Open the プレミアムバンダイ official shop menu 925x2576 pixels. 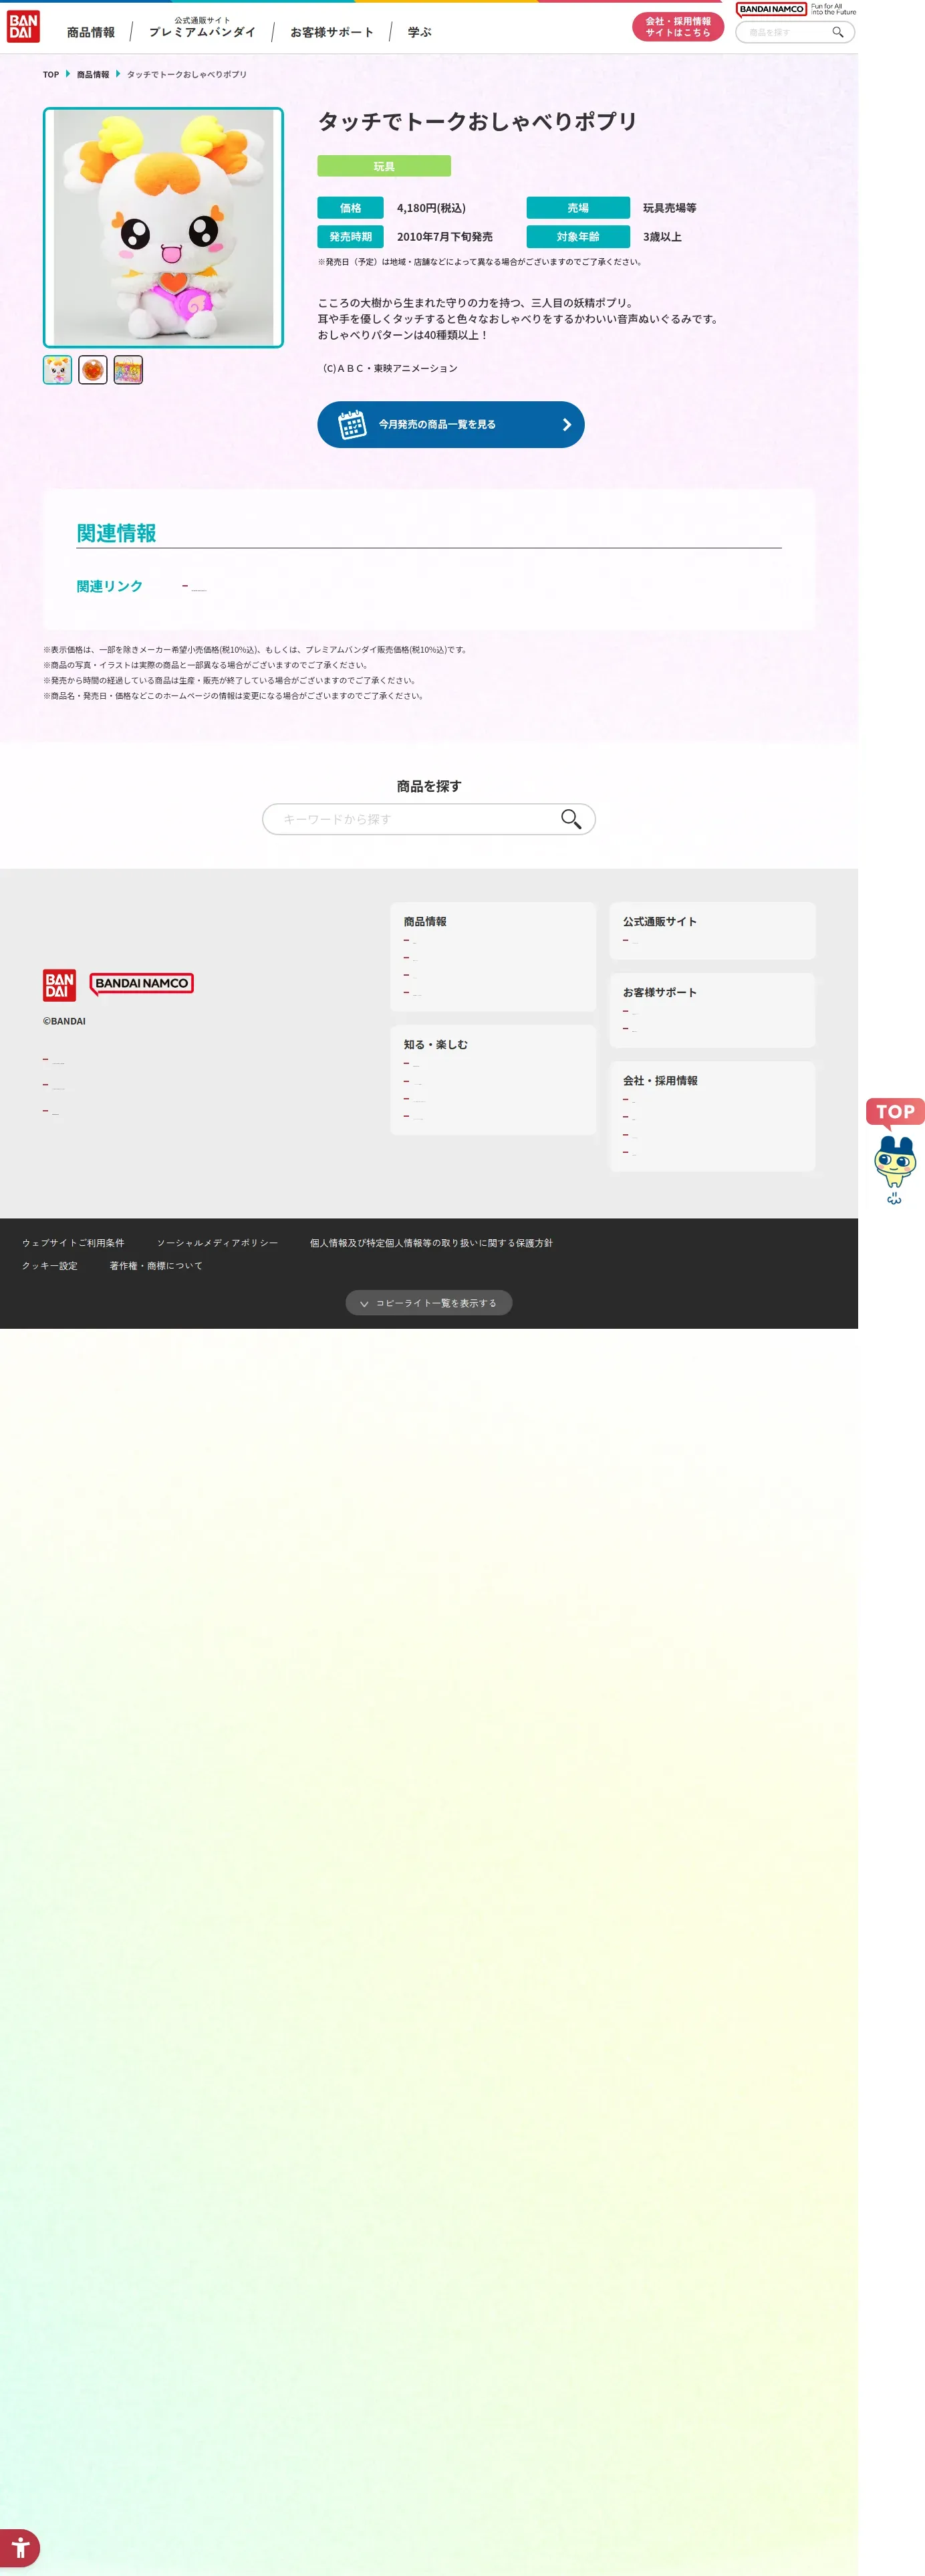202,28
